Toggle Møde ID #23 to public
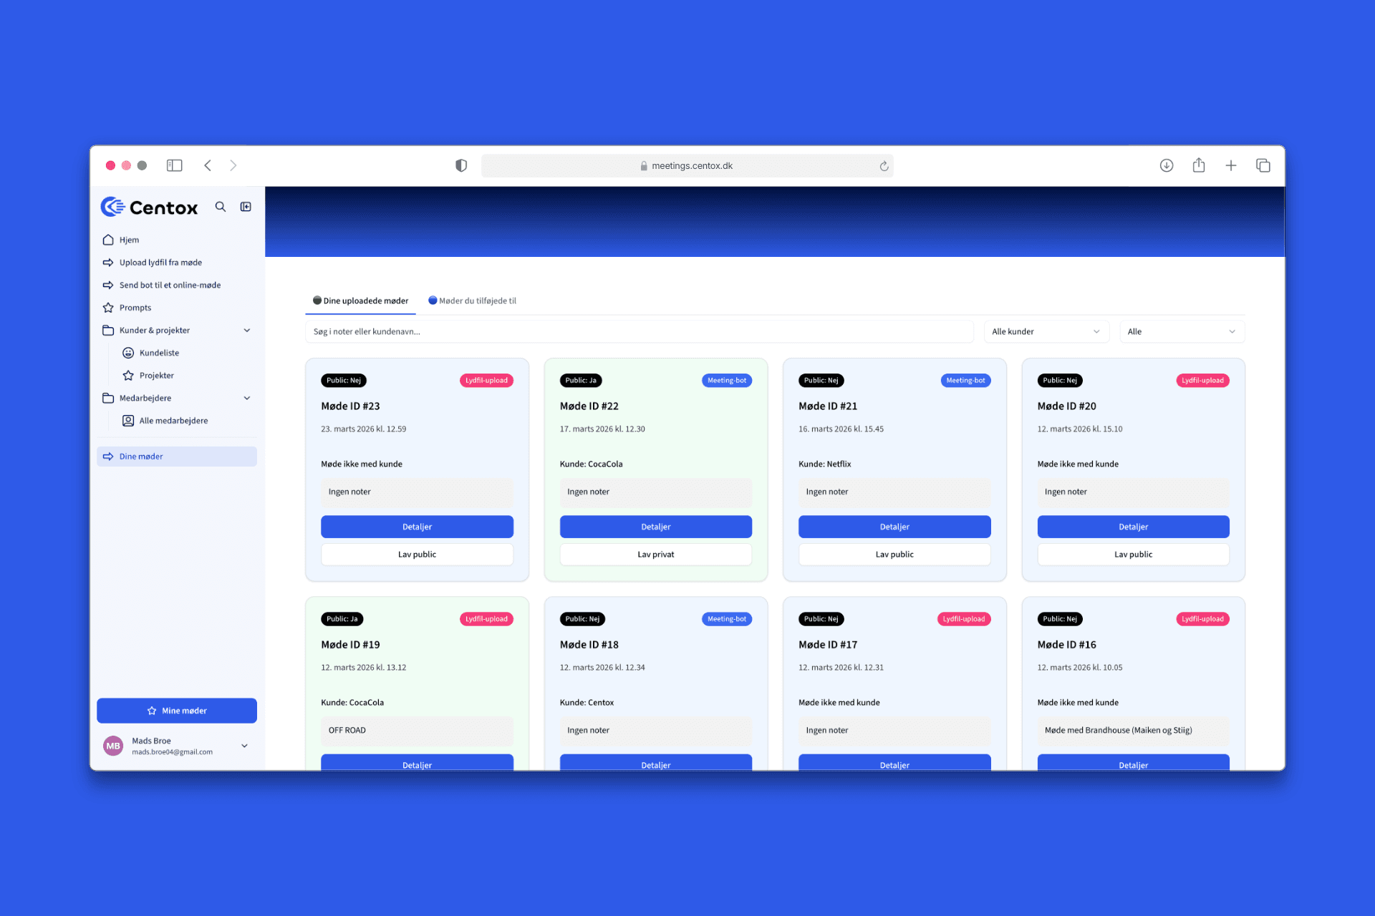Viewport: 1375px width, 916px height. point(417,555)
